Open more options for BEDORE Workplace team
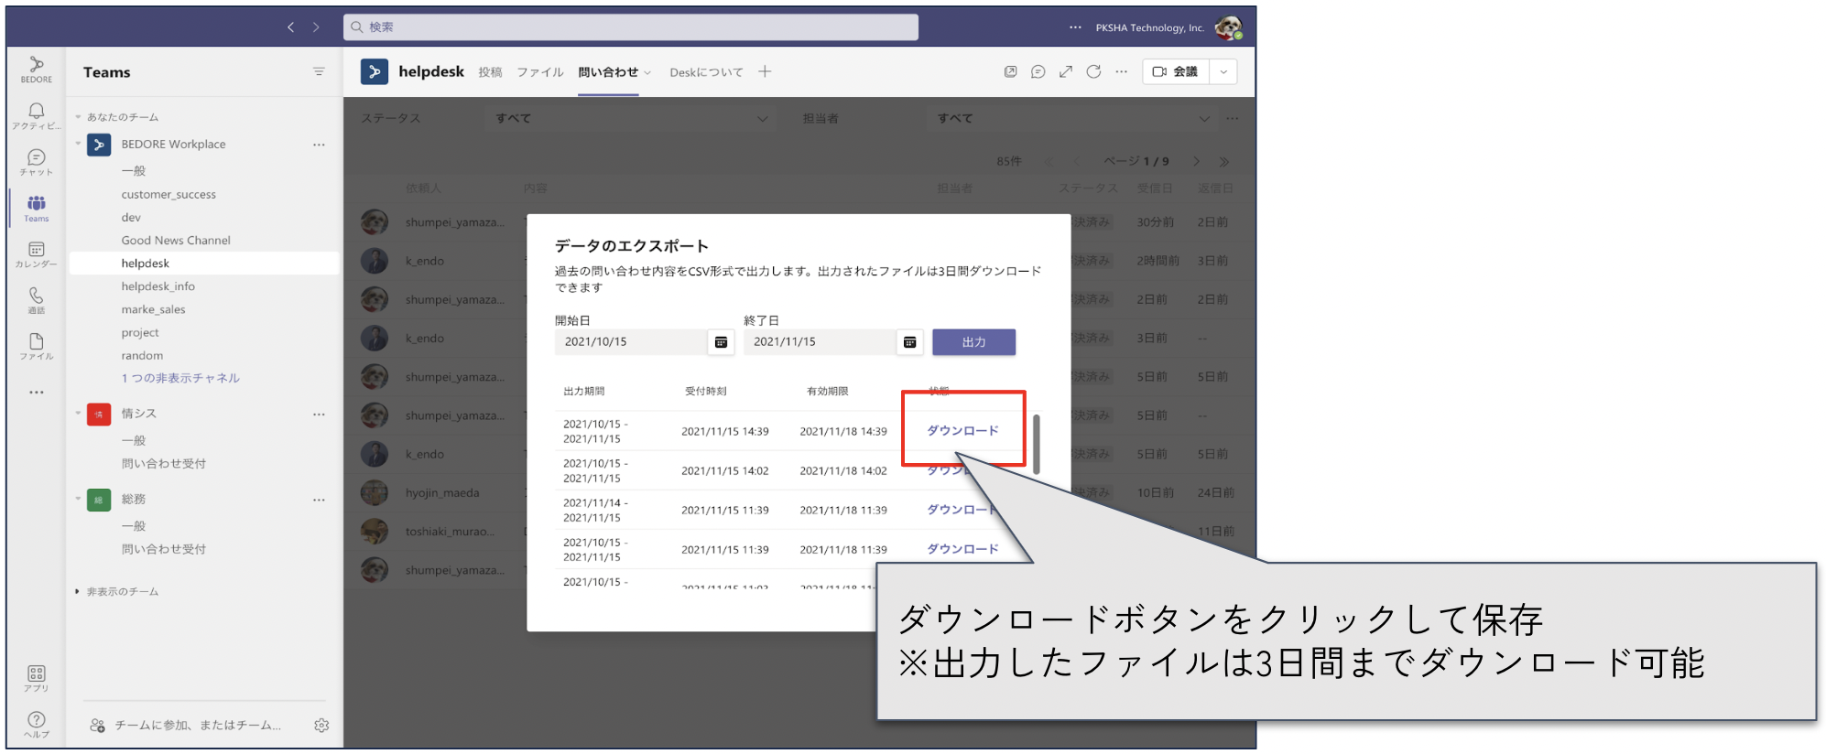 pos(319,145)
